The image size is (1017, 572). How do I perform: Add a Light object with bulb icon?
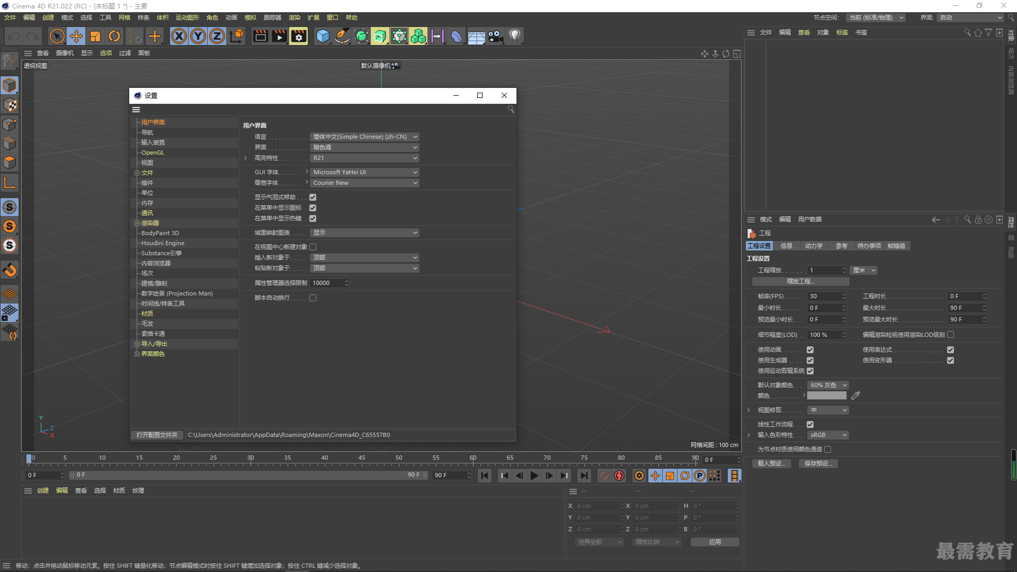[x=515, y=36]
